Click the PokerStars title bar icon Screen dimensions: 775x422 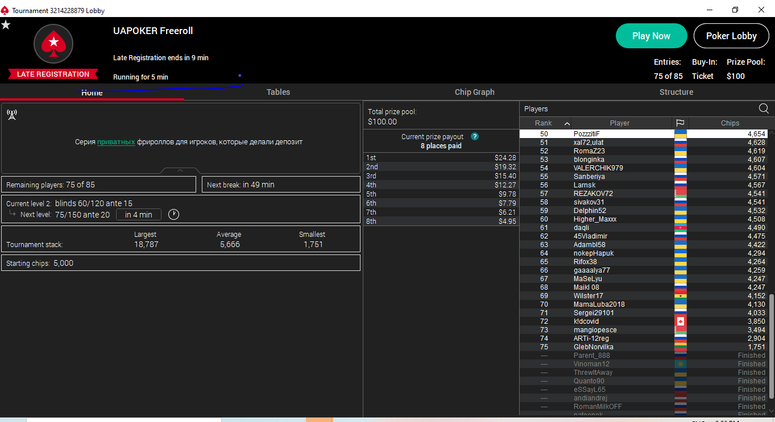[5, 10]
